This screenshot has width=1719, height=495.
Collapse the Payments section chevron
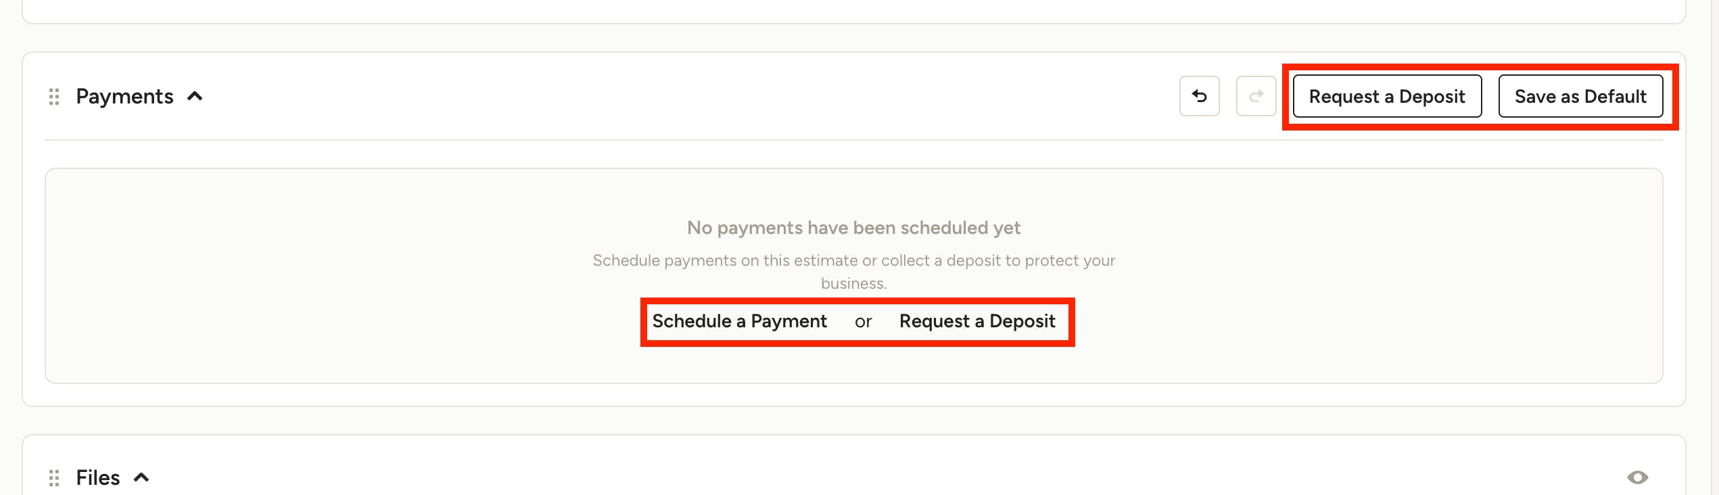(195, 97)
